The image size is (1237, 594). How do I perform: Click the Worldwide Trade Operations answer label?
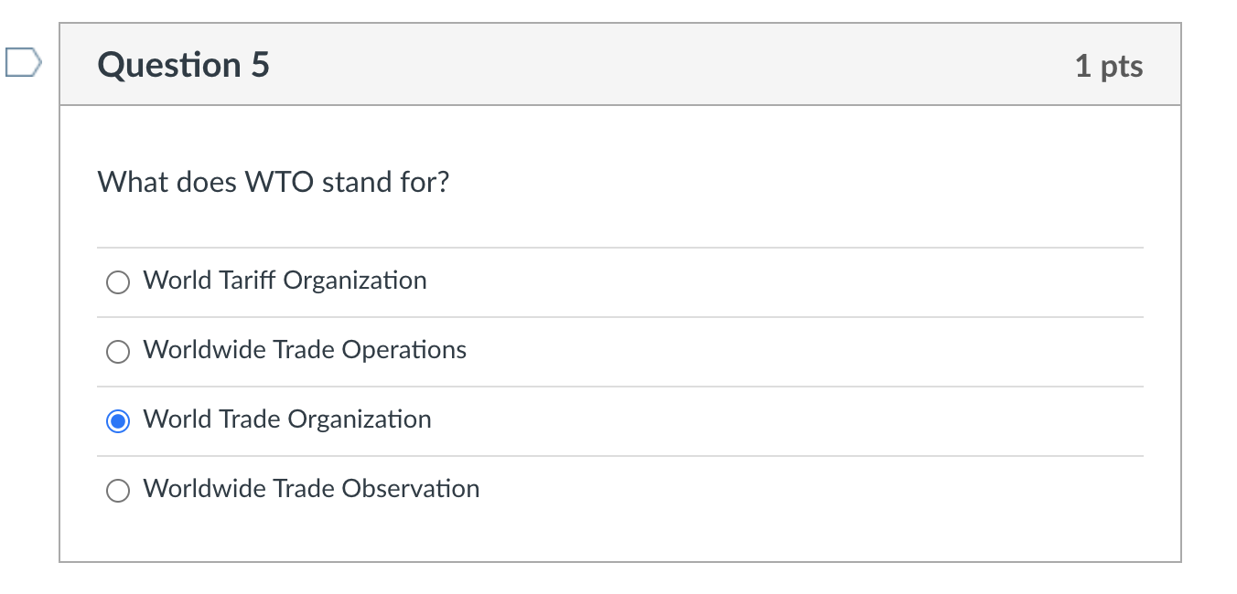point(305,350)
